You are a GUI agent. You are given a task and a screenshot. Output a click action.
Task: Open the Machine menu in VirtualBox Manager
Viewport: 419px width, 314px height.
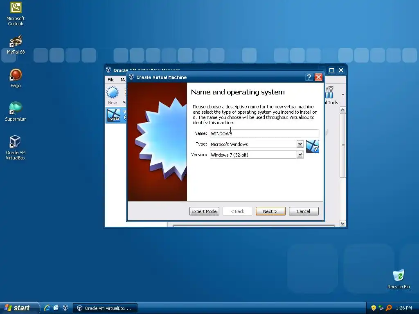[x=123, y=80]
